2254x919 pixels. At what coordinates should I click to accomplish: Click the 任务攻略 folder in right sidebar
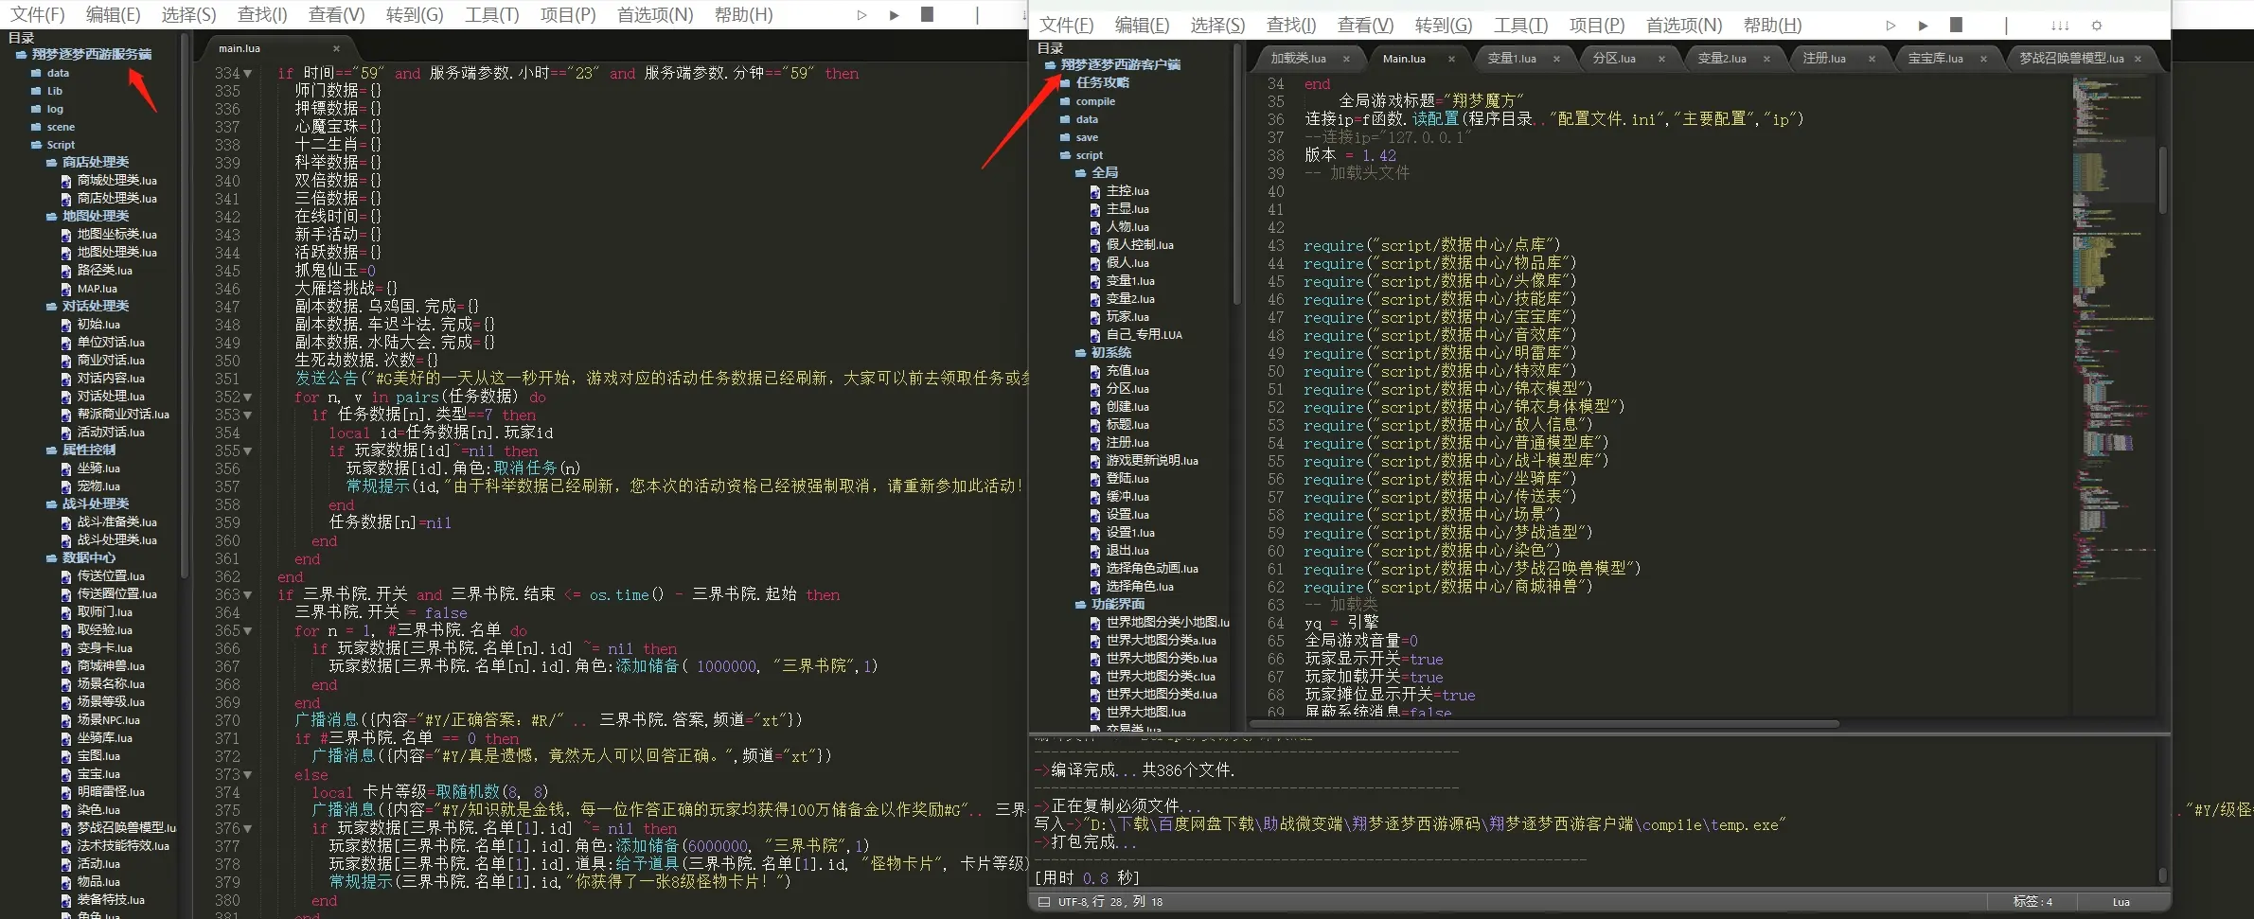tap(1102, 83)
